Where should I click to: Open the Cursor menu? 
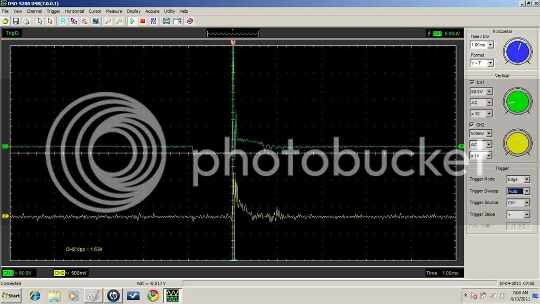click(x=95, y=11)
